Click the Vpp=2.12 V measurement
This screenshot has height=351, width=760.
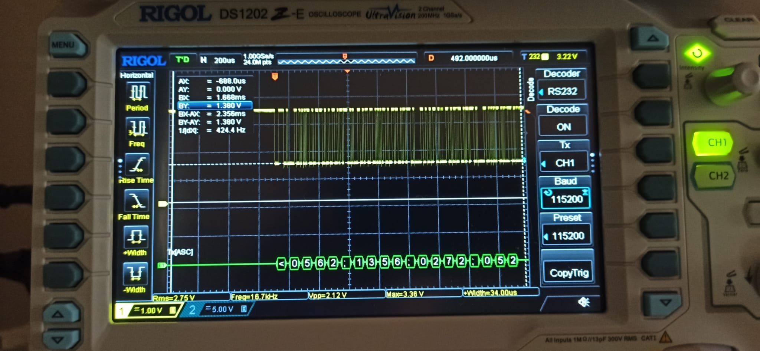click(x=328, y=296)
